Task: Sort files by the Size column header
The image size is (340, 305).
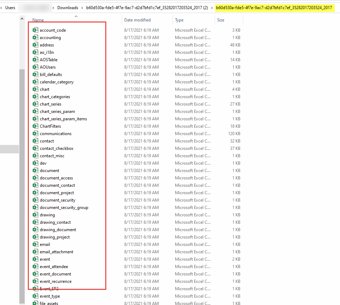Action: coord(221,20)
